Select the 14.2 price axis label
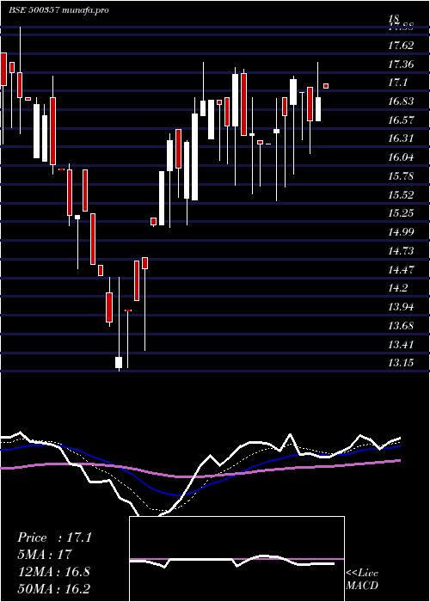 click(x=398, y=288)
